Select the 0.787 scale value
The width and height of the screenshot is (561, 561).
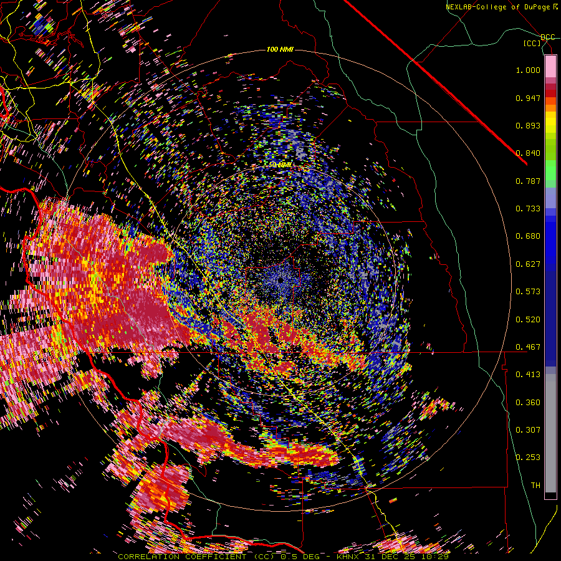tap(528, 181)
